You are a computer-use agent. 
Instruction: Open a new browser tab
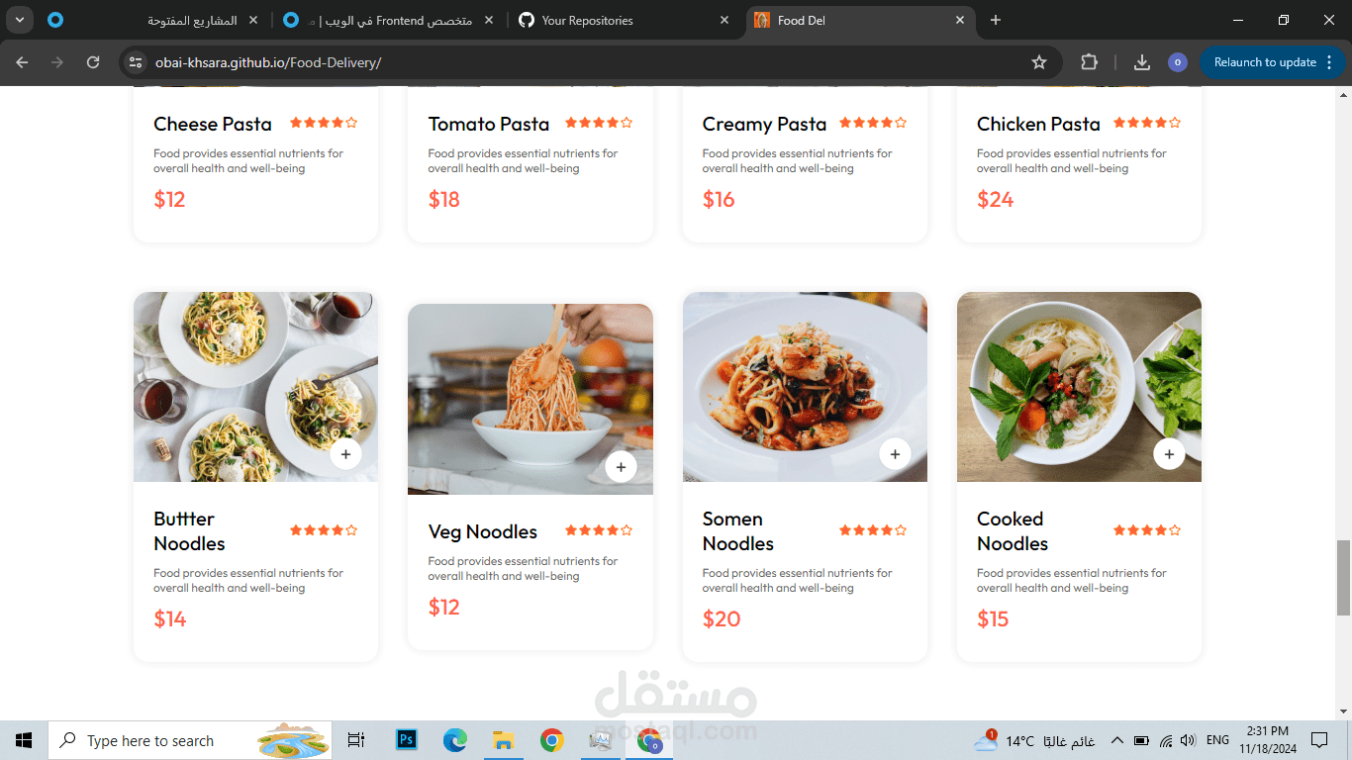click(x=996, y=20)
